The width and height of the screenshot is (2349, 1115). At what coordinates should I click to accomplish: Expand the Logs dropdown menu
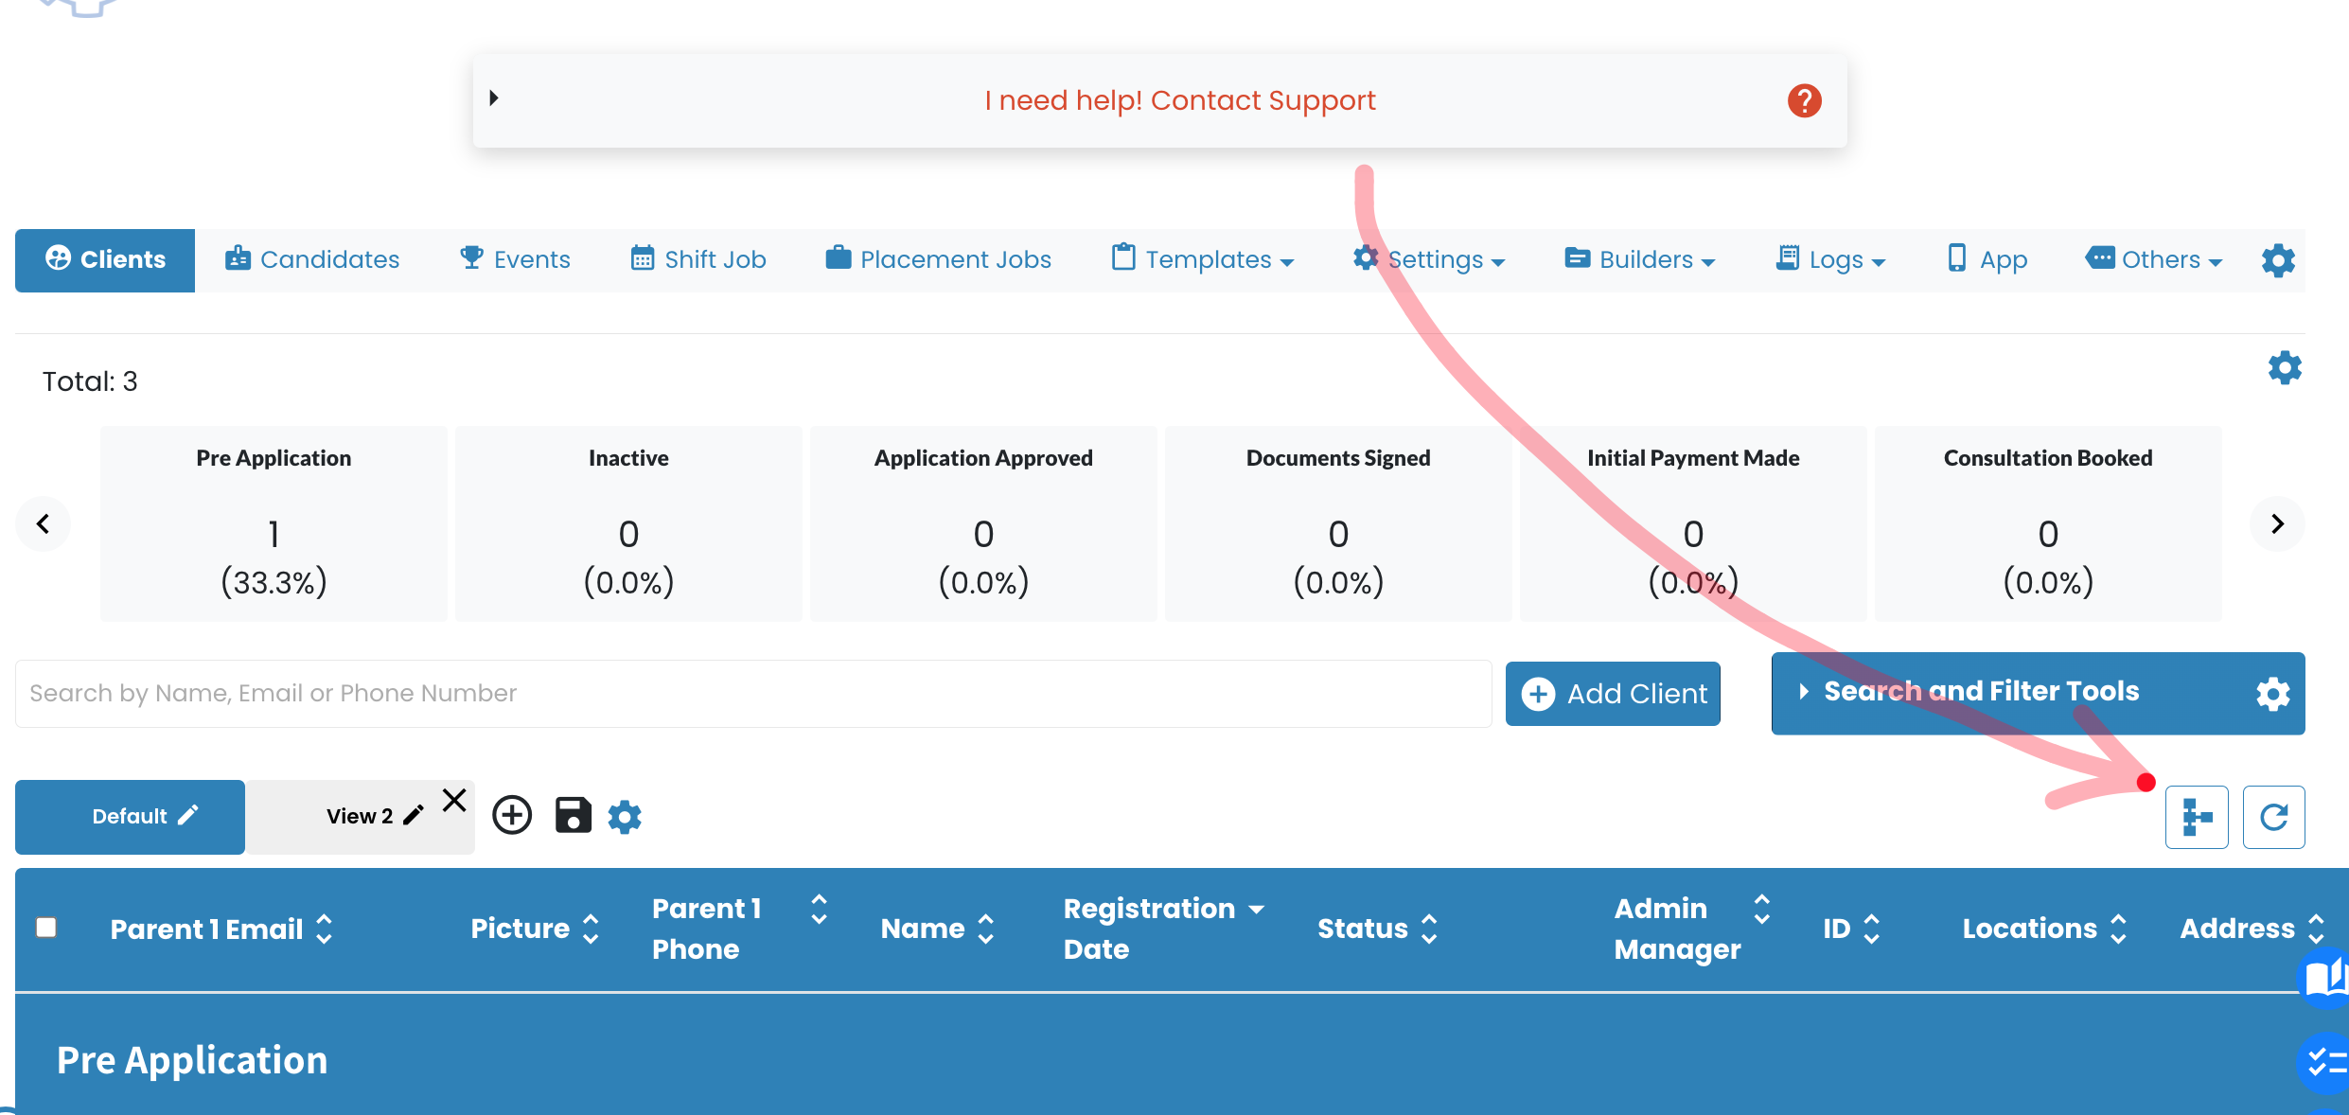[1831, 259]
